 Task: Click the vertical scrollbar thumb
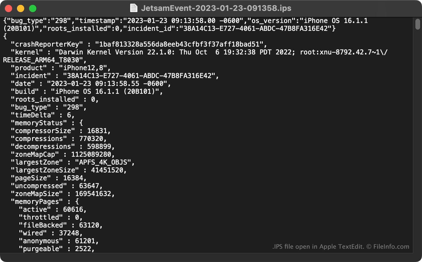418,24
